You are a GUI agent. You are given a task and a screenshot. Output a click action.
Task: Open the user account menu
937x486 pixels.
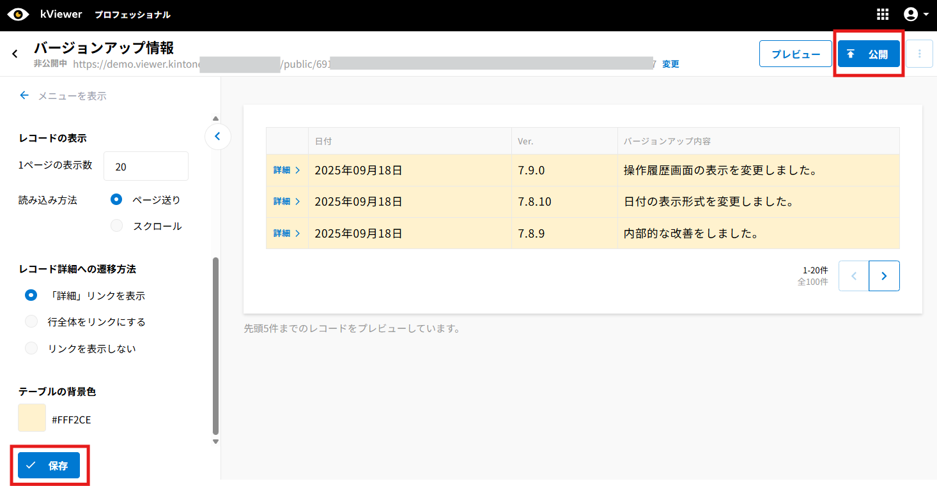(x=915, y=15)
